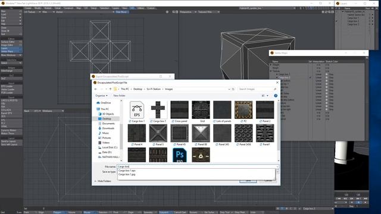Expand the Weight group in Vertex Maps

(271, 65)
